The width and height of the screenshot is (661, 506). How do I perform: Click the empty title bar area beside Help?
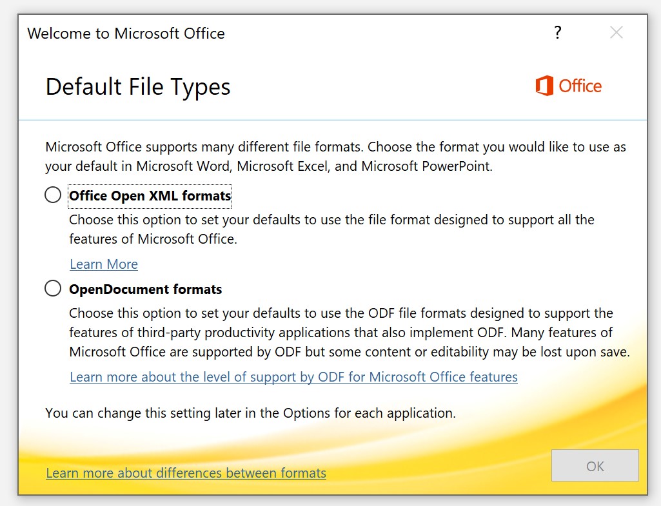(x=387, y=34)
